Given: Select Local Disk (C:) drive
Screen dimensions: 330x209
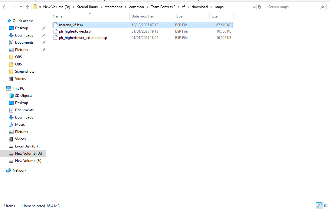Looking at the screenshot, I should 26,146.
